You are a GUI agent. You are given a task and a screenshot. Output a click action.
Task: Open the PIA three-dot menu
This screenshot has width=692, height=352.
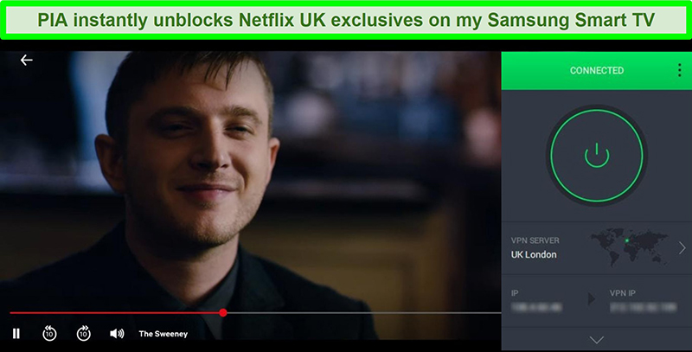click(x=680, y=70)
